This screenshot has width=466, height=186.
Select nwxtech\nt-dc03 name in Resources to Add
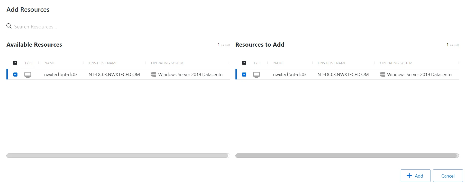pyautogui.click(x=290, y=75)
